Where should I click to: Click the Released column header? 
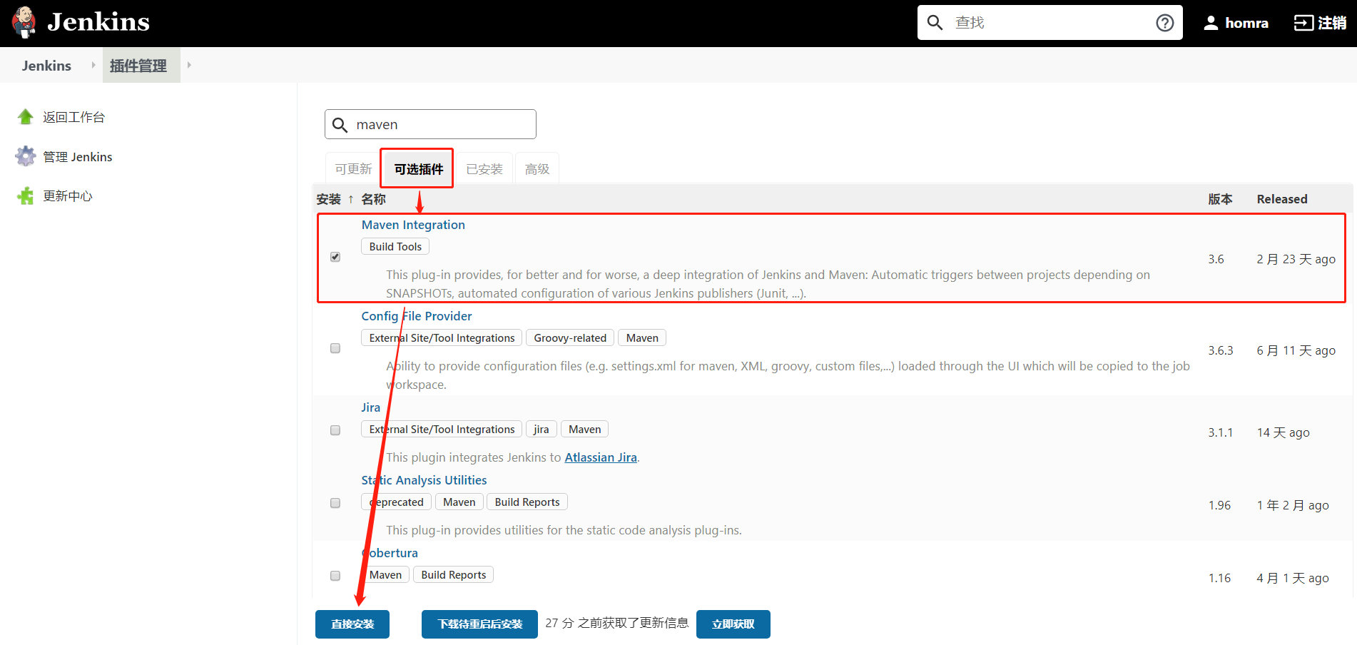tap(1282, 199)
